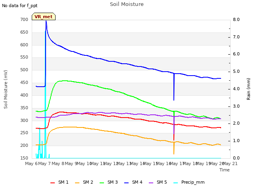Click the Rain (mm) axis label
The height and width of the screenshot is (190, 254).
click(x=248, y=89)
